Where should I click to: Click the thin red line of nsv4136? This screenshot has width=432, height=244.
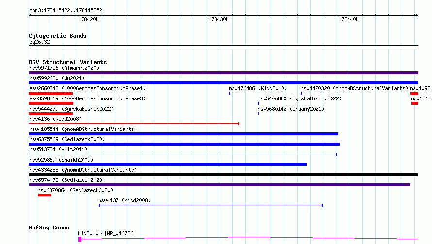point(134,124)
